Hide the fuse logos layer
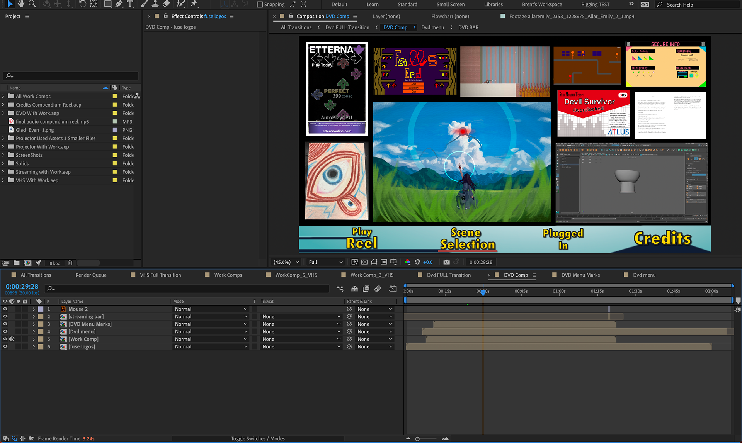This screenshot has height=443, width=742. 5,346
